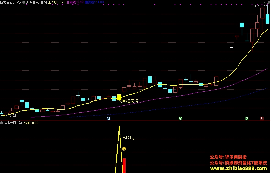Click the 麒麟兽尾1号F sub-indicator name
Screen dimensions: 271x173
coord(13,123)
